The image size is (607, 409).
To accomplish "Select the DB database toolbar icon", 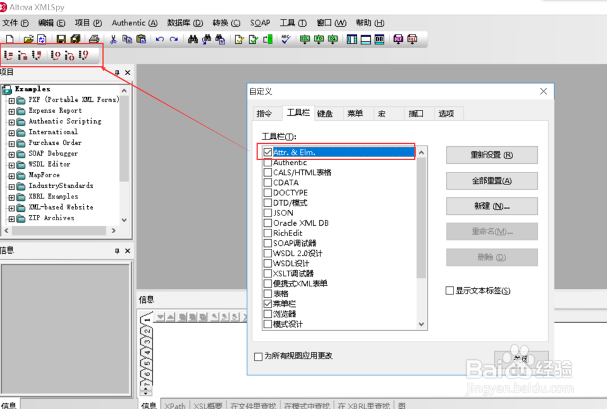I will tap(381, 39).
